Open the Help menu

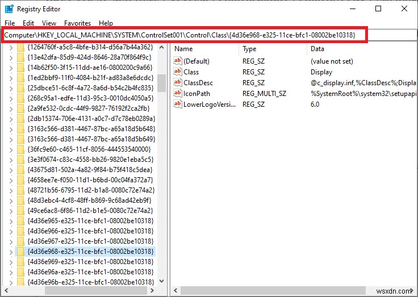tap(106, 23)
